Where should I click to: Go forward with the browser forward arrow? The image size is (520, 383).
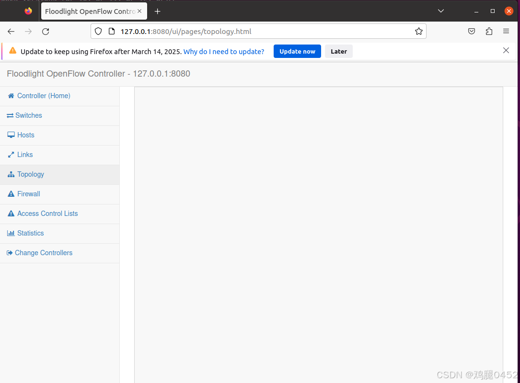click(29, 32)
